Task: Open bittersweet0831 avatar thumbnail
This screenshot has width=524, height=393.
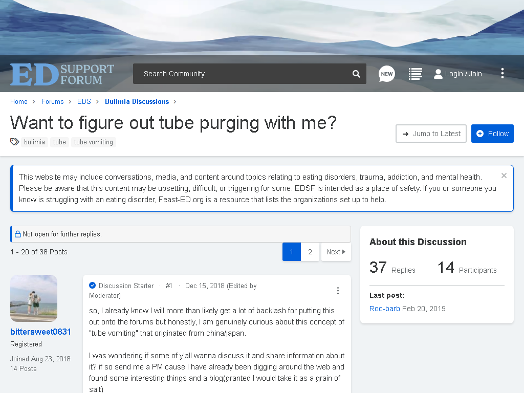Action: (34, 298)
